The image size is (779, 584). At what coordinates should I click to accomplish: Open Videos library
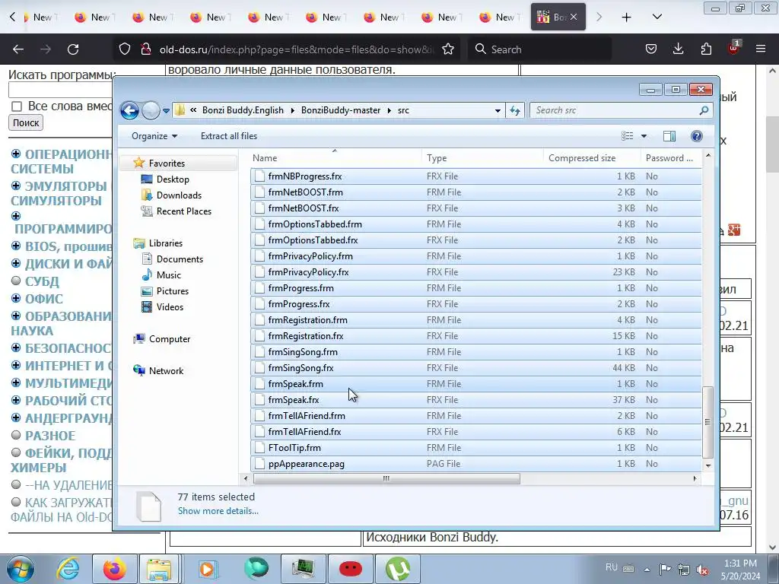(x=170, y=307)
